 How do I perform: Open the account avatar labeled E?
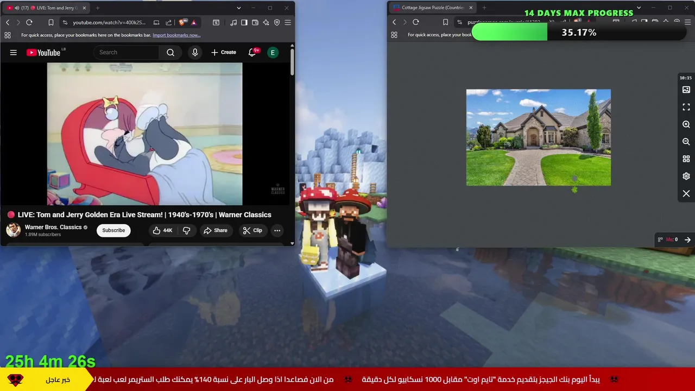point(273,53)
